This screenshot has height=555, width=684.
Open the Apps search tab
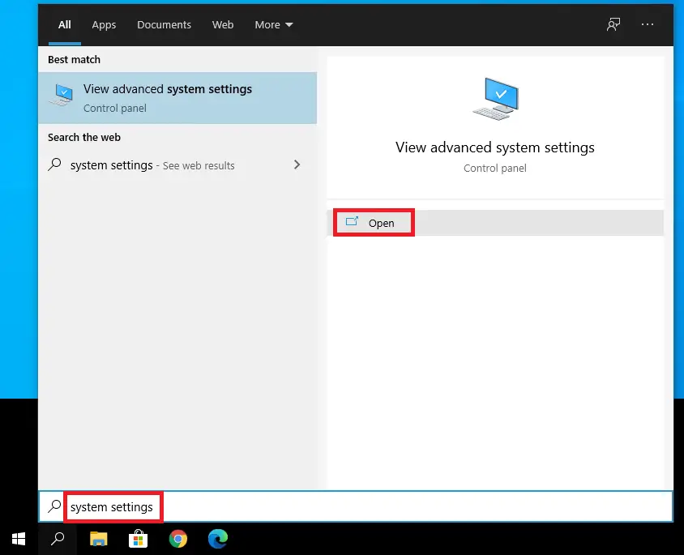click(x=104, y=25)
